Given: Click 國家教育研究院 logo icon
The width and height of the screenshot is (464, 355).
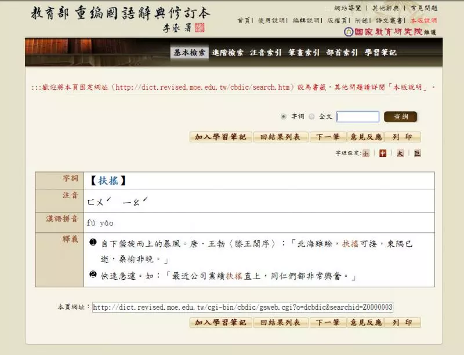Looking at the screenshot, I should 349,32.
